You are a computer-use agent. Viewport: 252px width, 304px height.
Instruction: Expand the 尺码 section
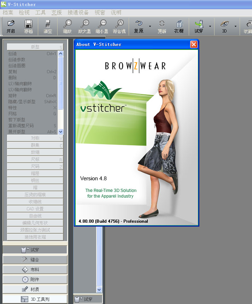click(x=35, y=166)
